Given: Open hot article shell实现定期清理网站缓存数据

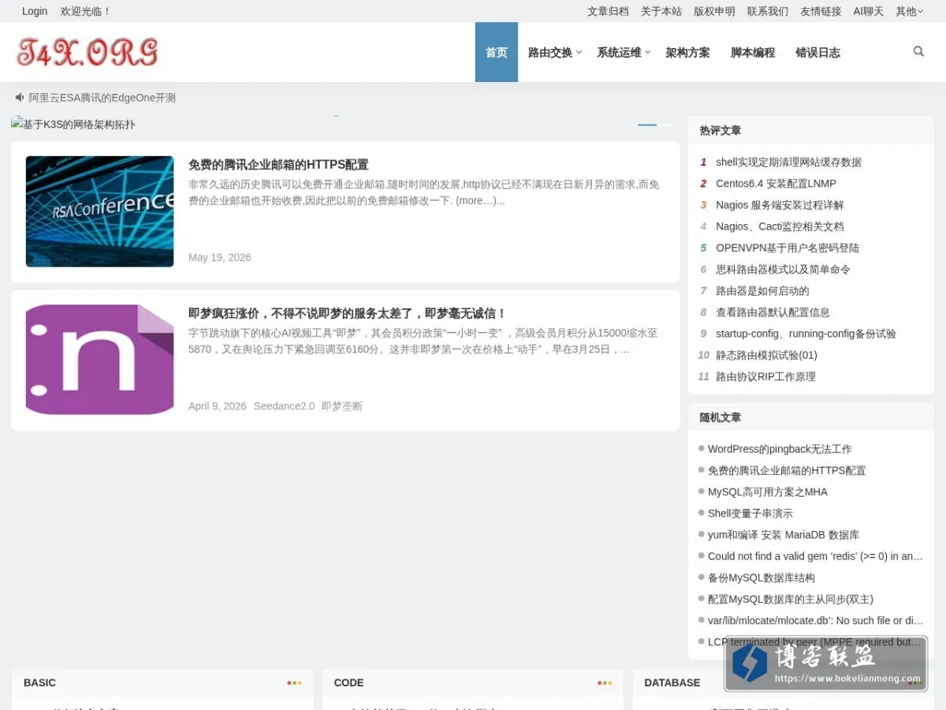Looking at the screenshot, I should click(788, 162).
